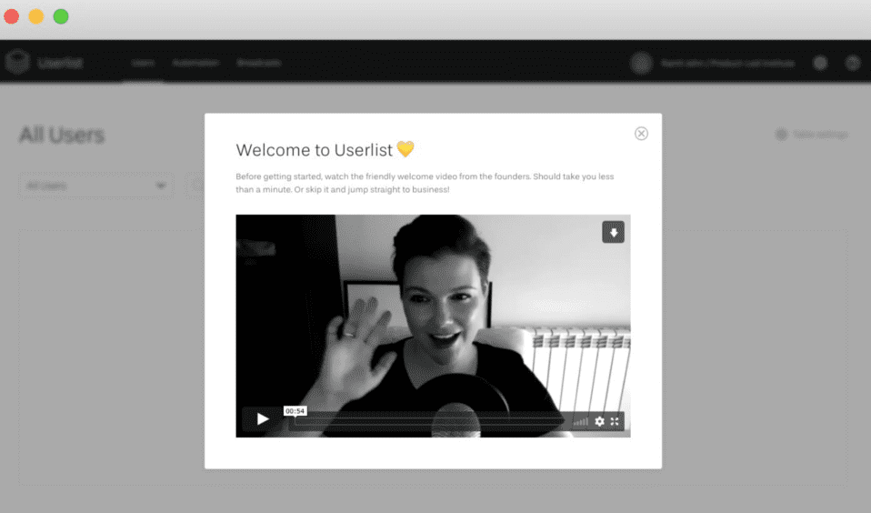The height and width of the screenshot is (513, 871).
Task: Click the video progress bar
Action: [427, 421]
